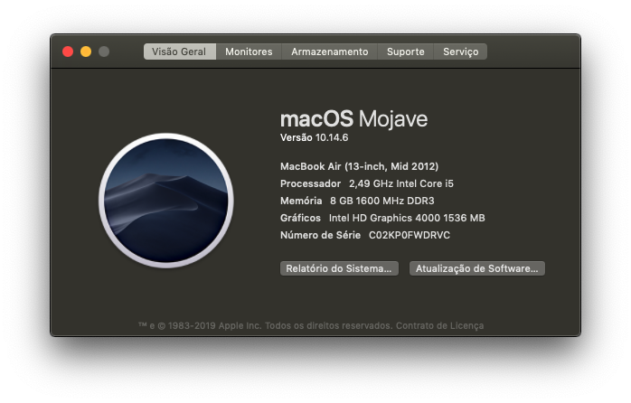
Task: Select the Armazenamento tab
Action: tap(330, 52)
